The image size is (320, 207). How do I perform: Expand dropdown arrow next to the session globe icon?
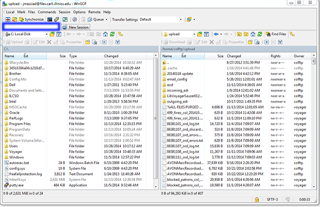coord(194,20)
